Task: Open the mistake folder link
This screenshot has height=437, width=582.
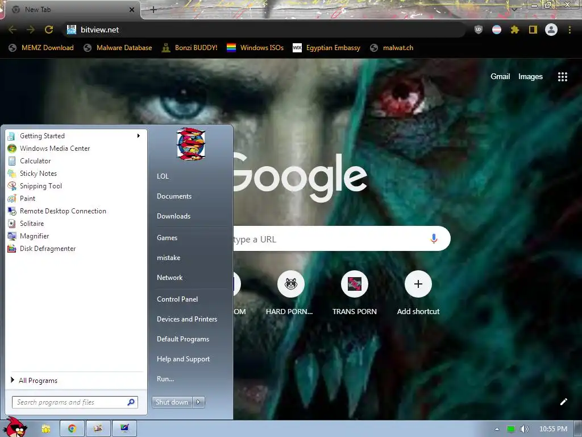Action: [168, 258]
